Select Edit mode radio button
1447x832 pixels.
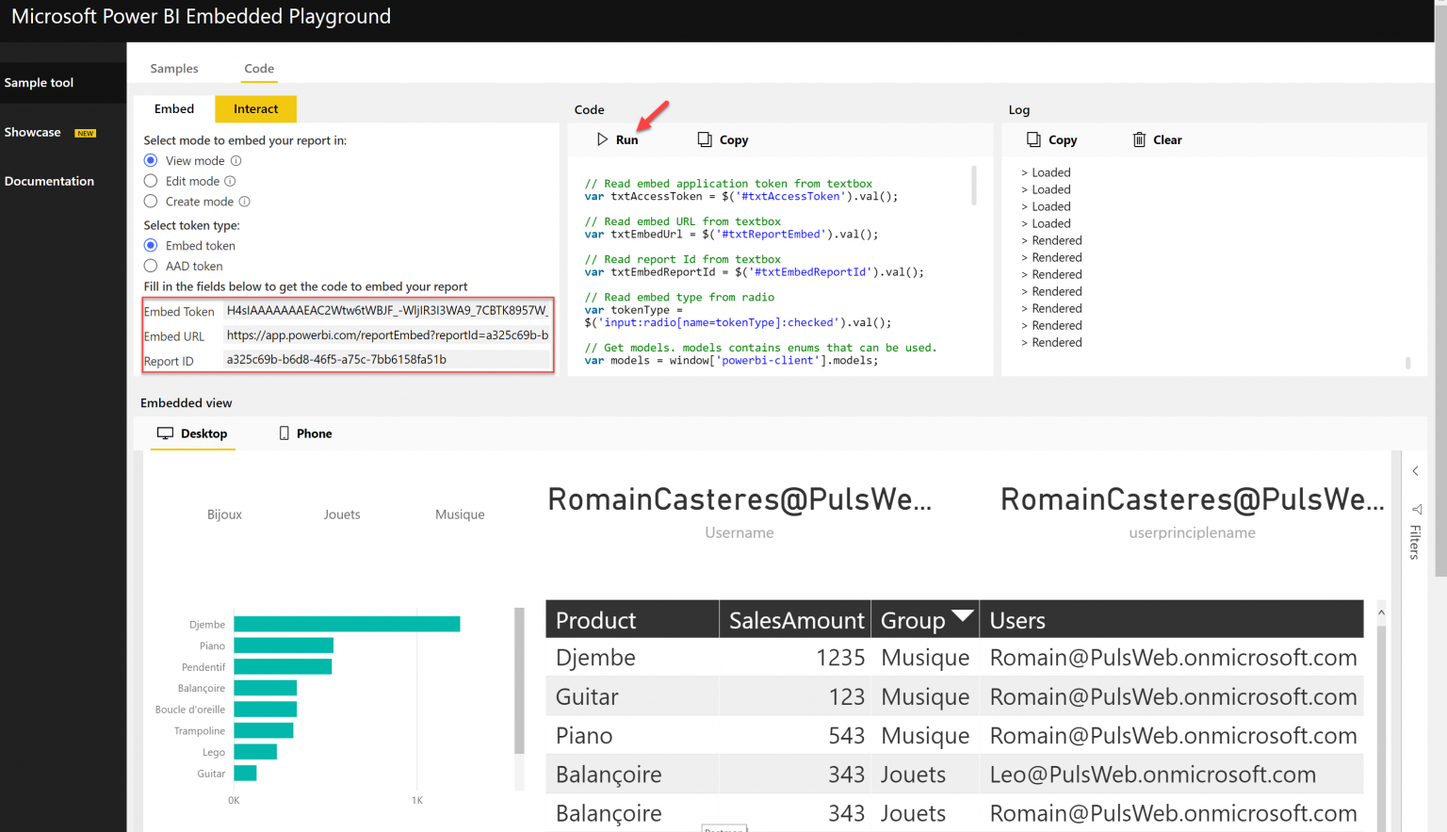pos(150,181)
